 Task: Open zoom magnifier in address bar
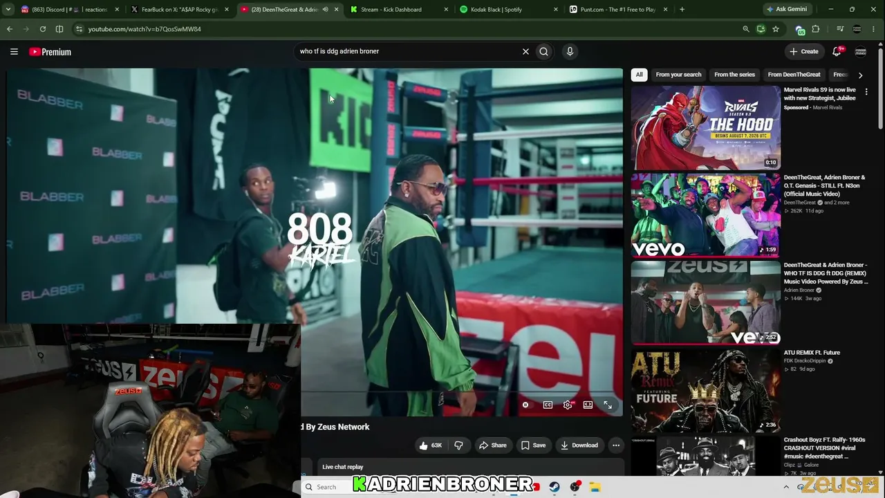point(745,29)
